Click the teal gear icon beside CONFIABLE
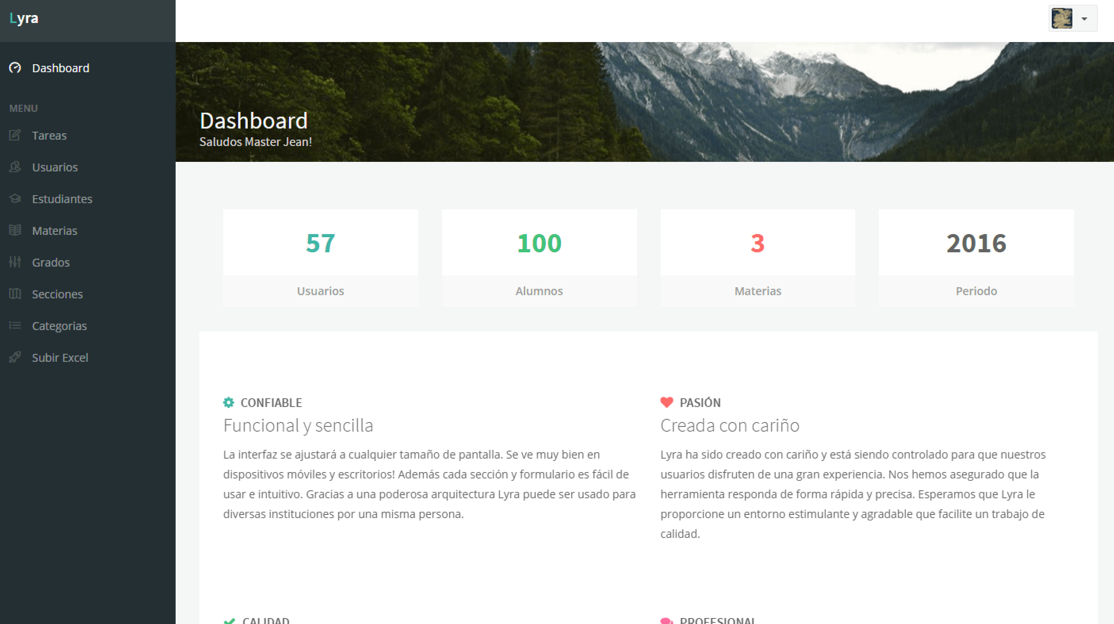 [229, 402]
